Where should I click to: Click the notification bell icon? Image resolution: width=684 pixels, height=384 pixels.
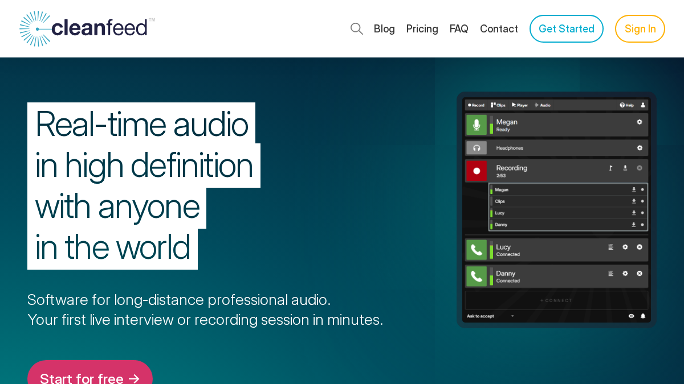[643, 316]
